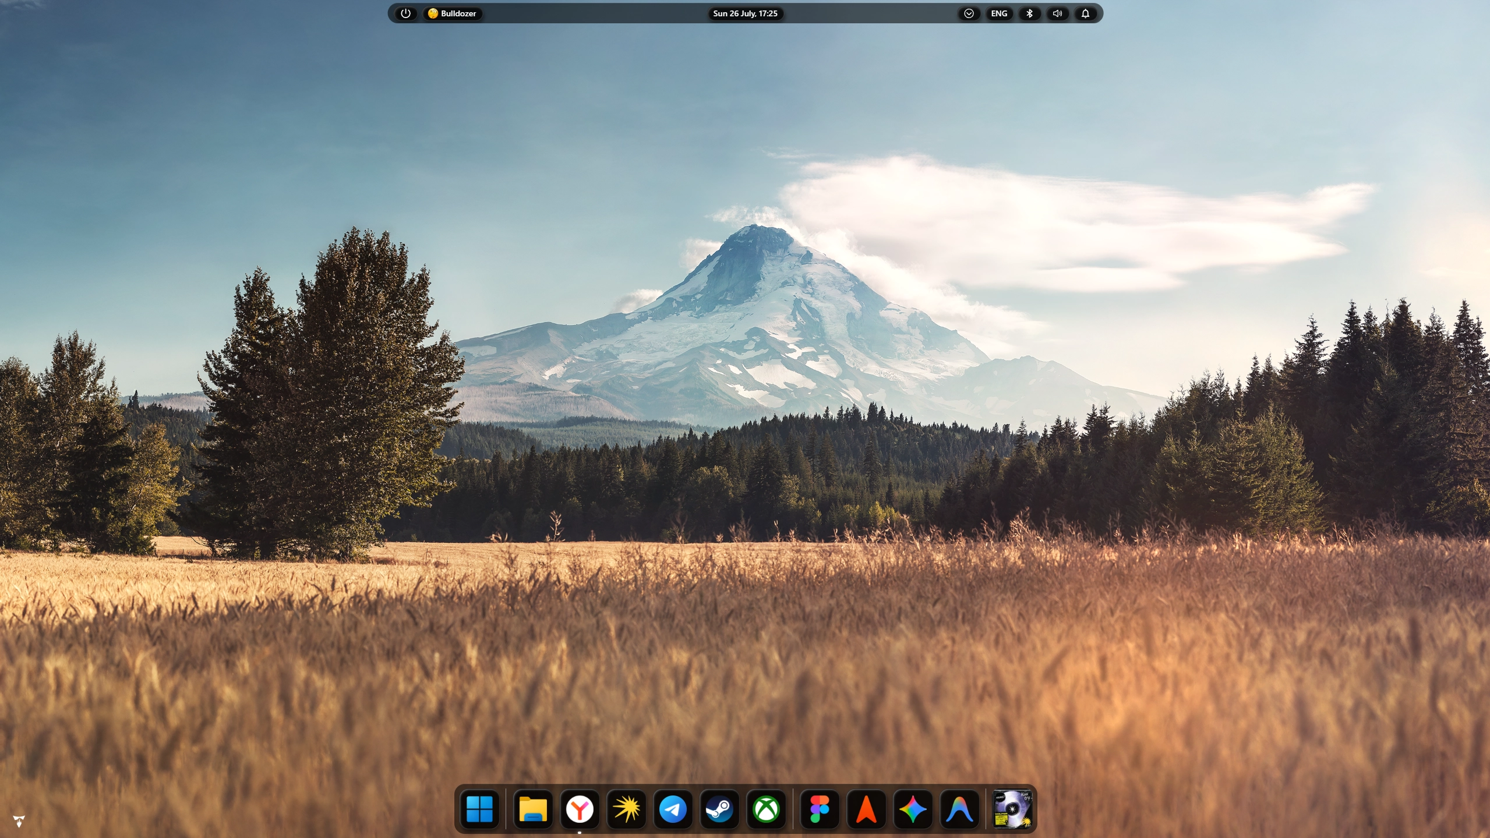The height and width of the screenshot is (838, 1490).
Task: Open the Windows Start menu from the dock
Action: coord(479,809)
